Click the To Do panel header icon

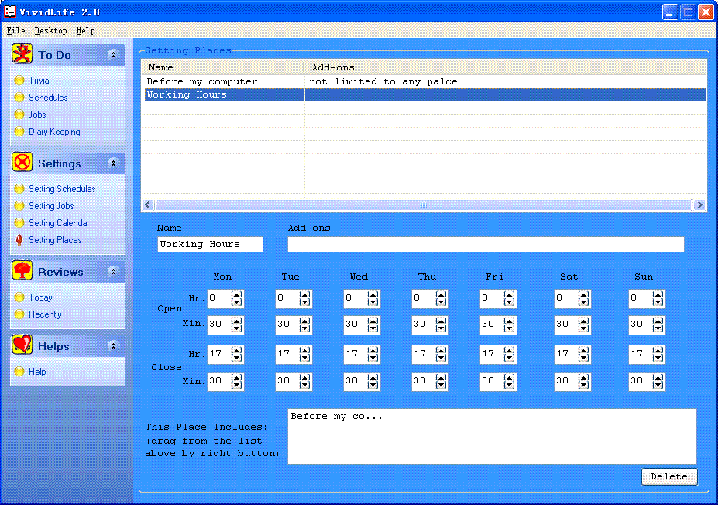tap(22, 53)
